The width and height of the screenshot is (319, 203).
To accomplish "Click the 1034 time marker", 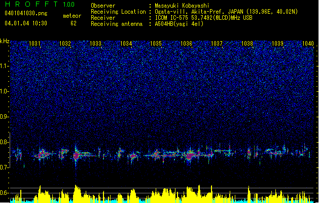I will [126, 44].
